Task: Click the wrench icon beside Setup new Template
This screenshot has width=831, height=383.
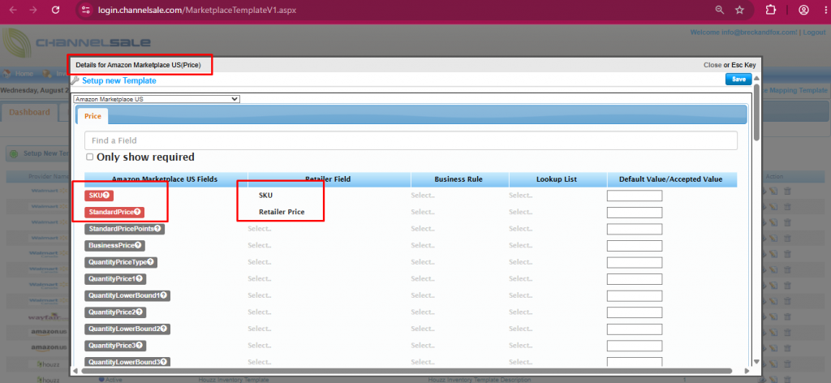Action: tap(75, 80)
